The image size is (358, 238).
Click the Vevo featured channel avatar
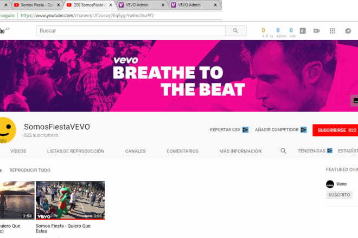click(x=330, y=184)
